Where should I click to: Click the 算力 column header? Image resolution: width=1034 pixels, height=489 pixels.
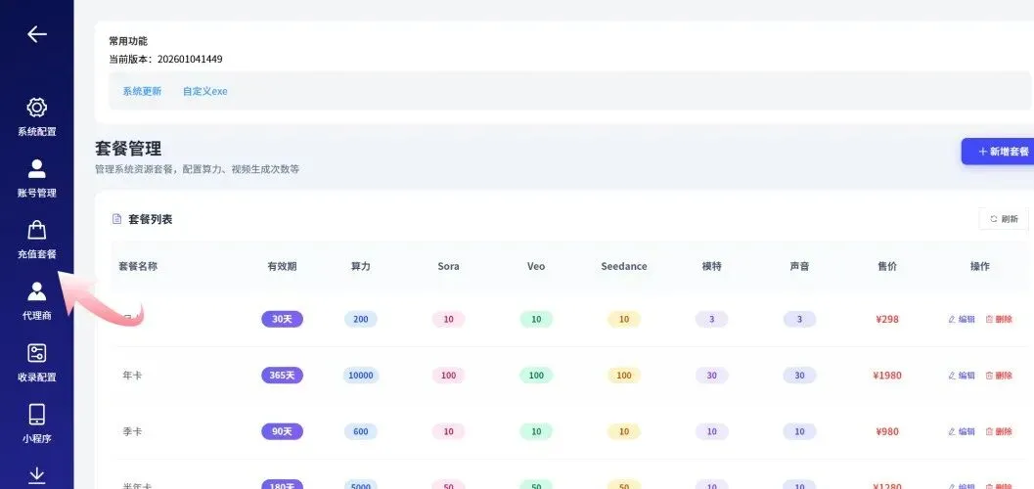(x=361, y=266)
